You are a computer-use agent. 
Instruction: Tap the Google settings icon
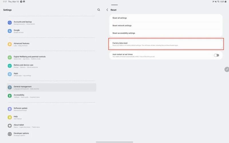point(10,31)
